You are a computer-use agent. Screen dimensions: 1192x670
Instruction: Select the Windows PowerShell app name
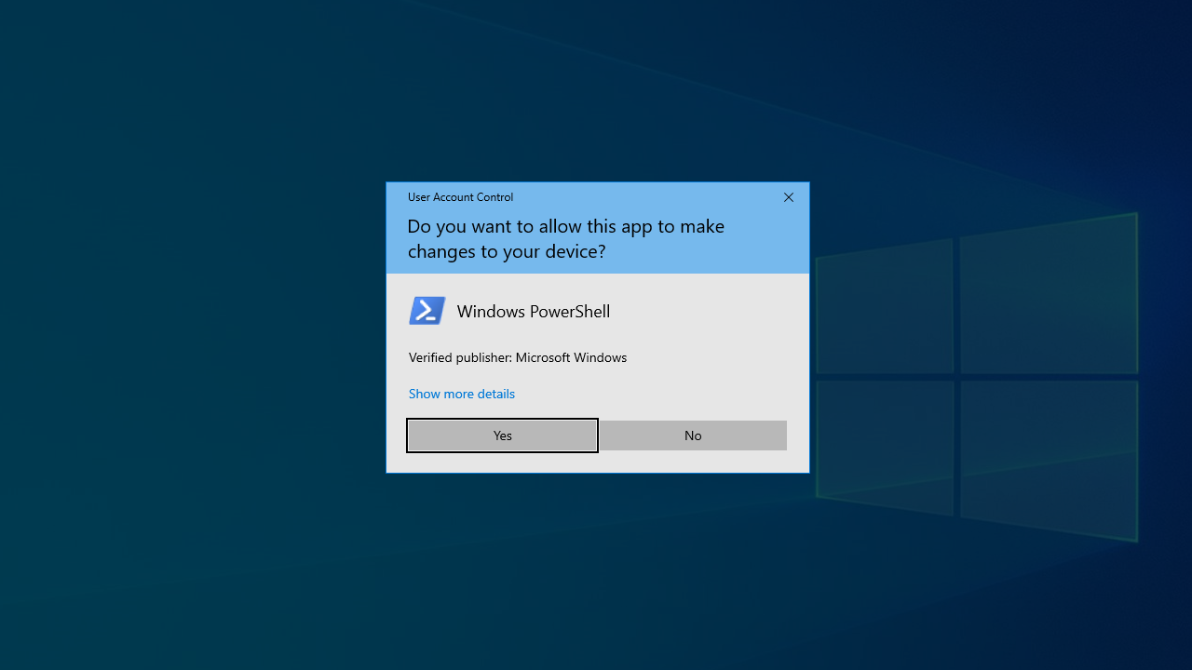point(534,311)
